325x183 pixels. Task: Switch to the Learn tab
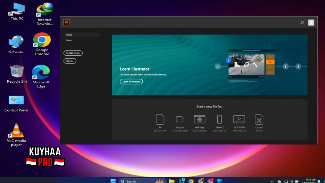click(x=69, y=40)
